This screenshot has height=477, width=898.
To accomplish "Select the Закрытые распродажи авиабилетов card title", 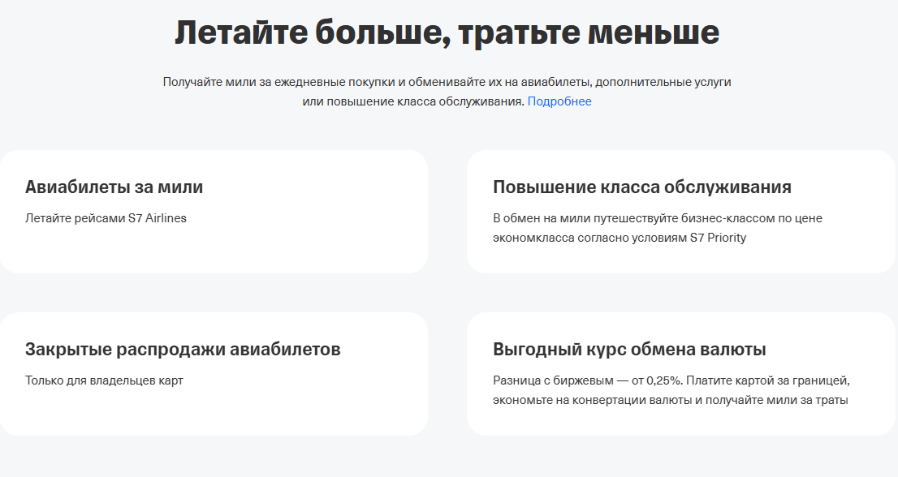I will [183, 350].
